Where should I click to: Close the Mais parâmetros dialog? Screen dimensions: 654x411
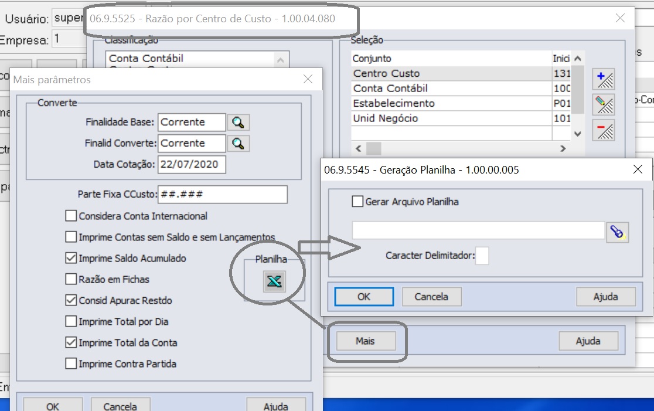(x=308, y=79)
